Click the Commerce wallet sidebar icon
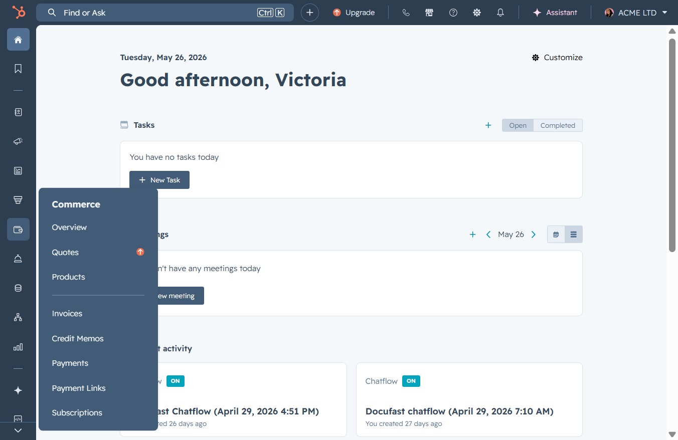This screenshot has width=678, height=440. tap(18, 230)
